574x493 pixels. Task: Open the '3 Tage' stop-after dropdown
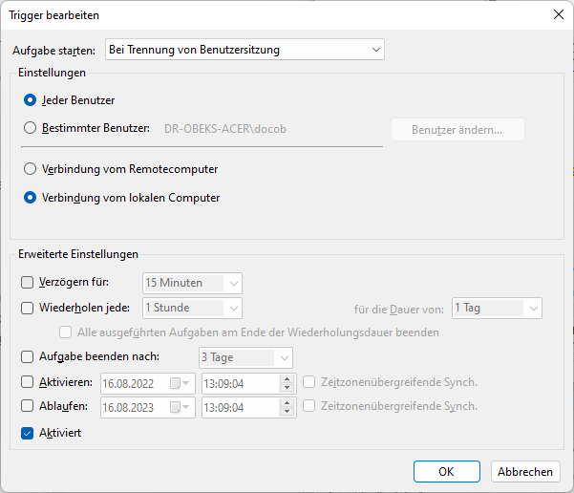(245, 357)
